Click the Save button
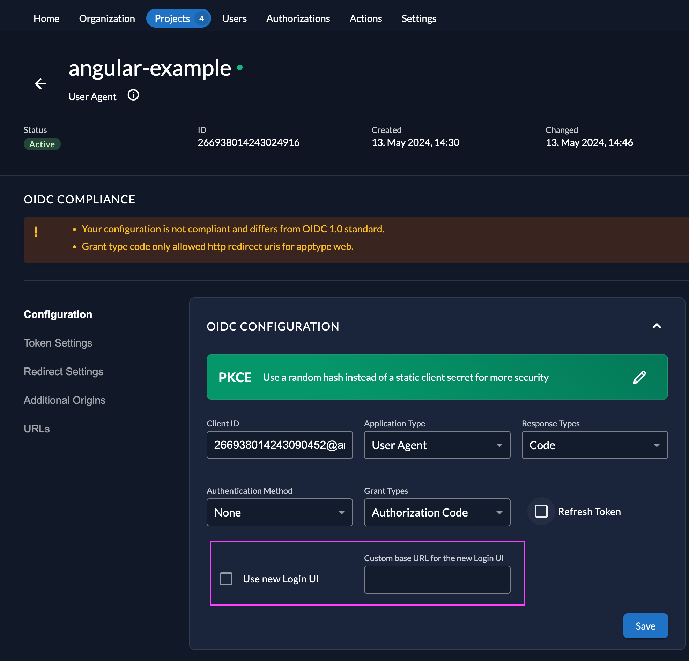 (646, 626)
